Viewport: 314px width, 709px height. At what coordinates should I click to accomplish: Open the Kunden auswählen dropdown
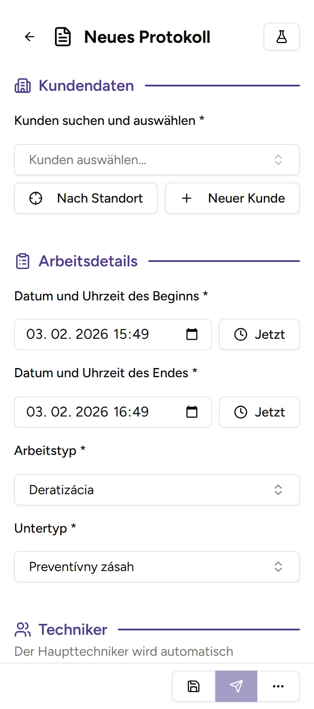click(x=157, y=160)
